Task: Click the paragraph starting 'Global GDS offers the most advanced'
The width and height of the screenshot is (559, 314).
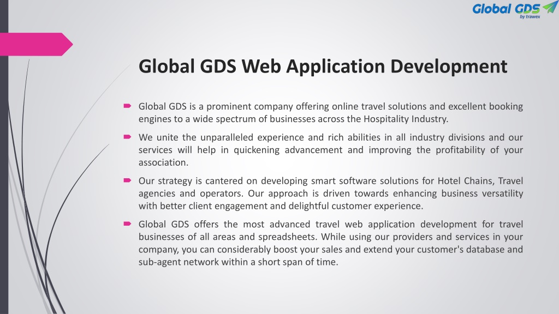Action: 330,243
